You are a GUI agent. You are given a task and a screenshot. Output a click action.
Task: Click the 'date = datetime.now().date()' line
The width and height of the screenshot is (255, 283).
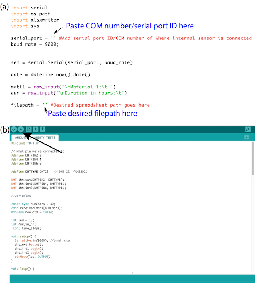coord(50,75)
